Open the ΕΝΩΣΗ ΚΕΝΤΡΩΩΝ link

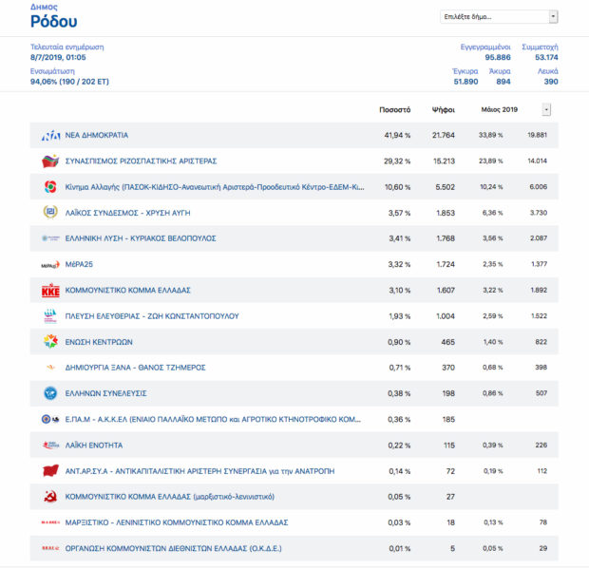pyautogui.click(x=99, y=342)
